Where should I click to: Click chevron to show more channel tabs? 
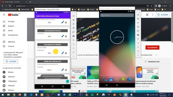click(x=156, y=55)
